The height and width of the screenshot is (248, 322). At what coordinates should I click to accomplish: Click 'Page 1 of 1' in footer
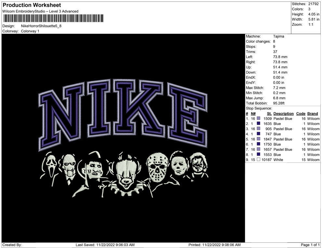[310, 245]
